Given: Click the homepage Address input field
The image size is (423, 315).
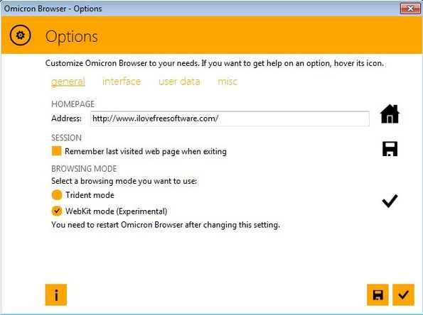Looking at the screenshot, I should click(x=230, y=118).
